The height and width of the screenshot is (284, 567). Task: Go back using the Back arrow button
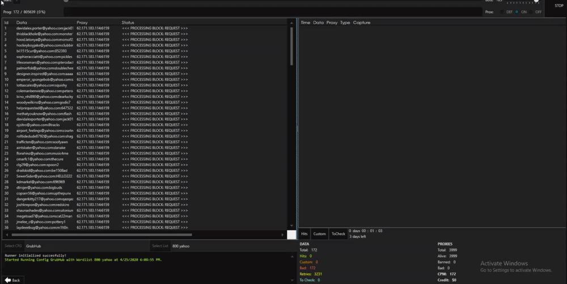coord(12,280)
